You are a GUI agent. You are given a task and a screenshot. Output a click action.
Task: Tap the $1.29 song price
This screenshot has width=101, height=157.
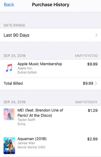93,111
